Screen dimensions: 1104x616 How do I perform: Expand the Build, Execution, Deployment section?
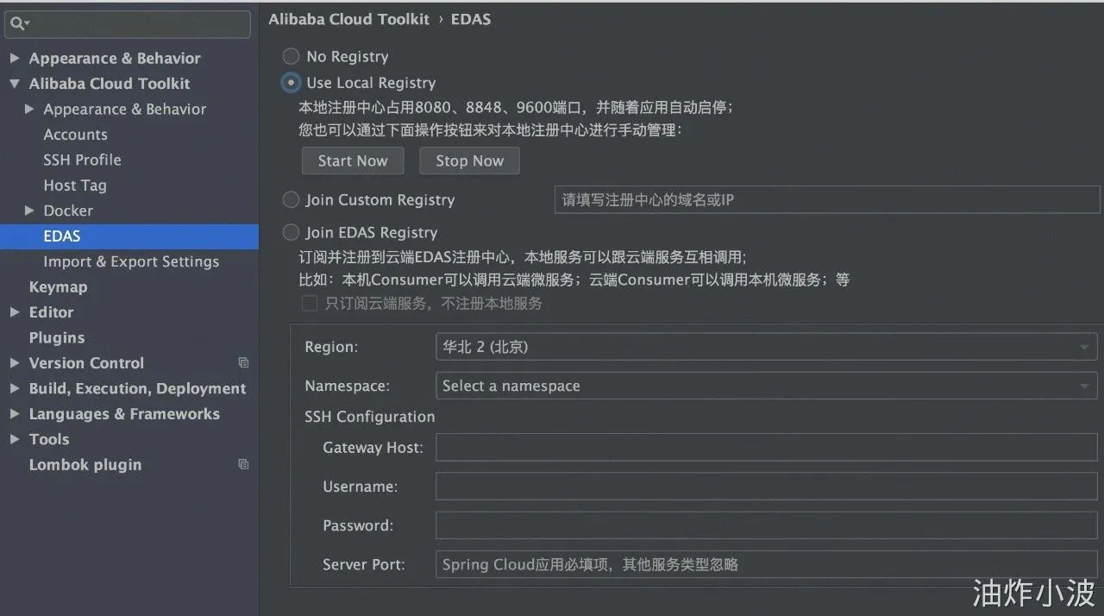(15, 388)
